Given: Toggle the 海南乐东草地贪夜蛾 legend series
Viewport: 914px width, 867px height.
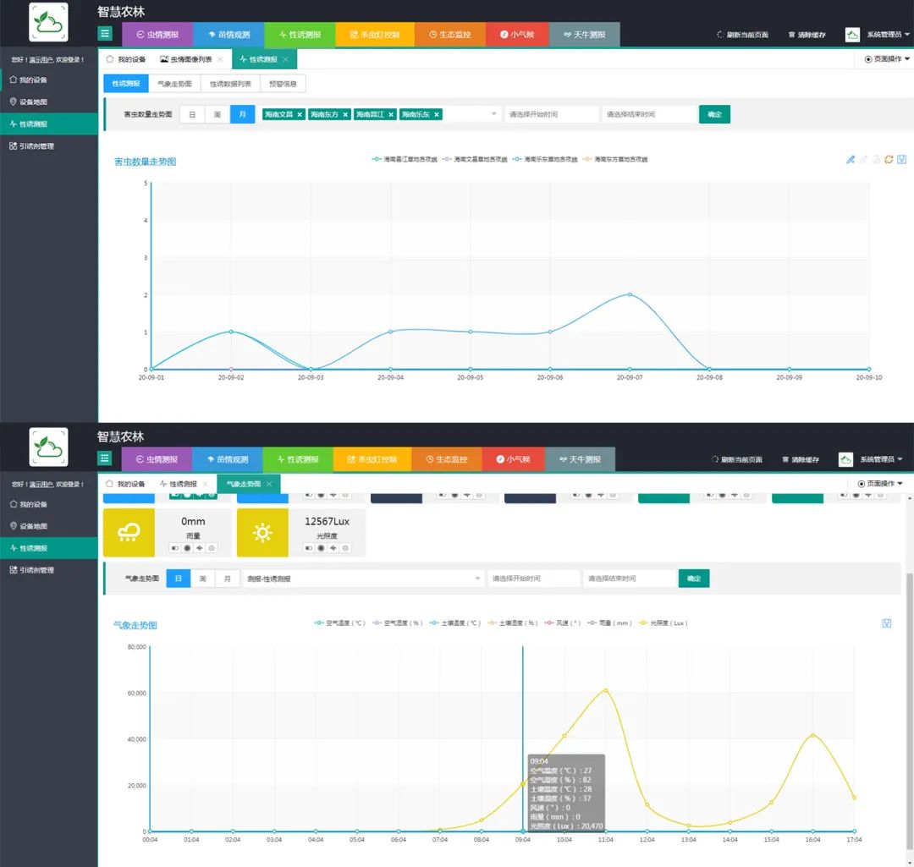Looking at the screenshot, I should 544,159.
